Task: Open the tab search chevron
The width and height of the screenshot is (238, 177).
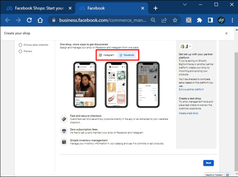Action: 185,4
